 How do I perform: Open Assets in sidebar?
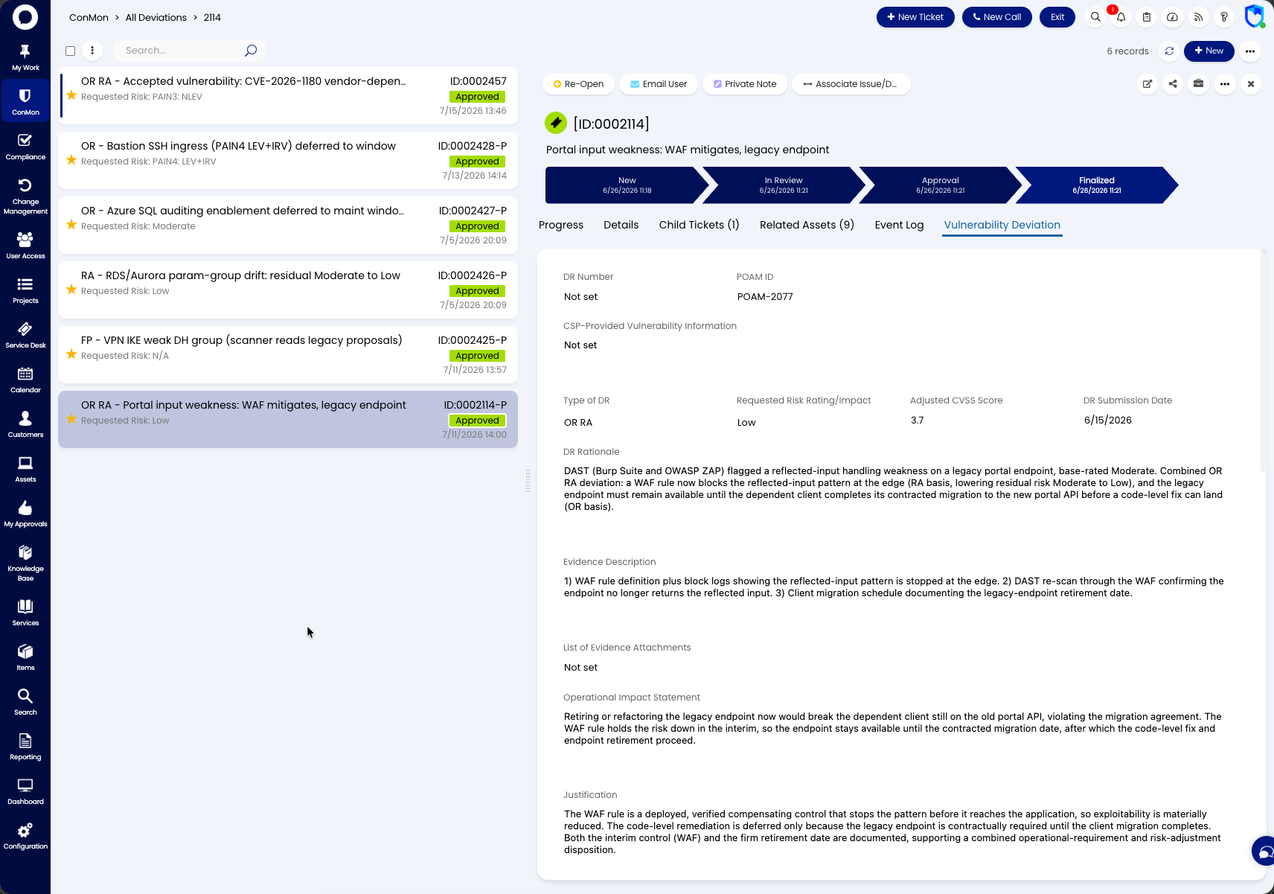pyautogui.click(x=25, y=469)
